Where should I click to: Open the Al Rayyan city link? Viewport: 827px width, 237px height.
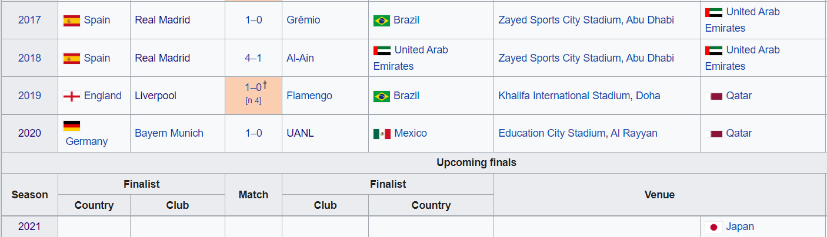point(634,133)
